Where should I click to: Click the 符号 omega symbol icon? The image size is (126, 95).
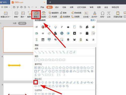(103, 15)
